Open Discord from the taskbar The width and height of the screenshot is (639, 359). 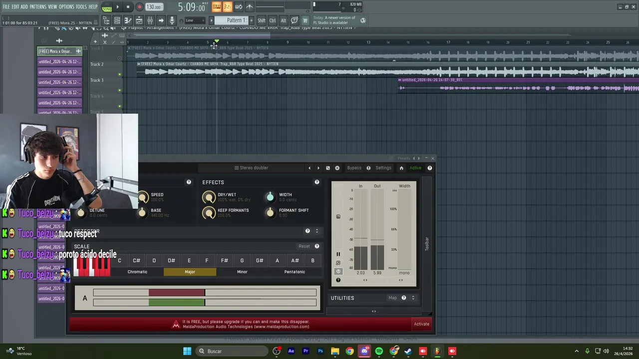364,351
